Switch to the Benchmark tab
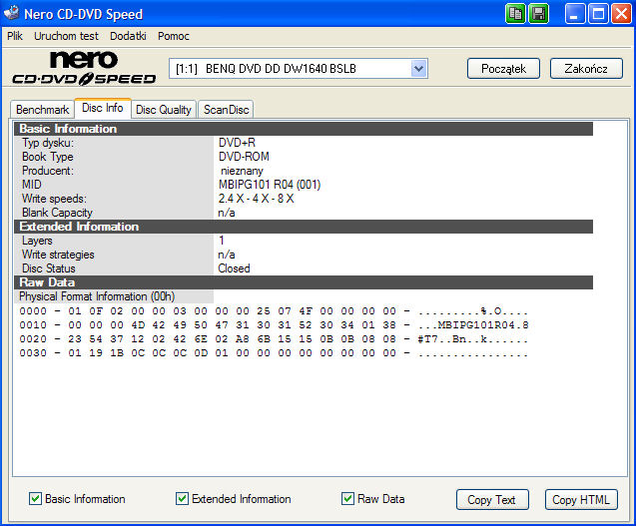This screenshot has height=526, width=636. pos(43,110)
